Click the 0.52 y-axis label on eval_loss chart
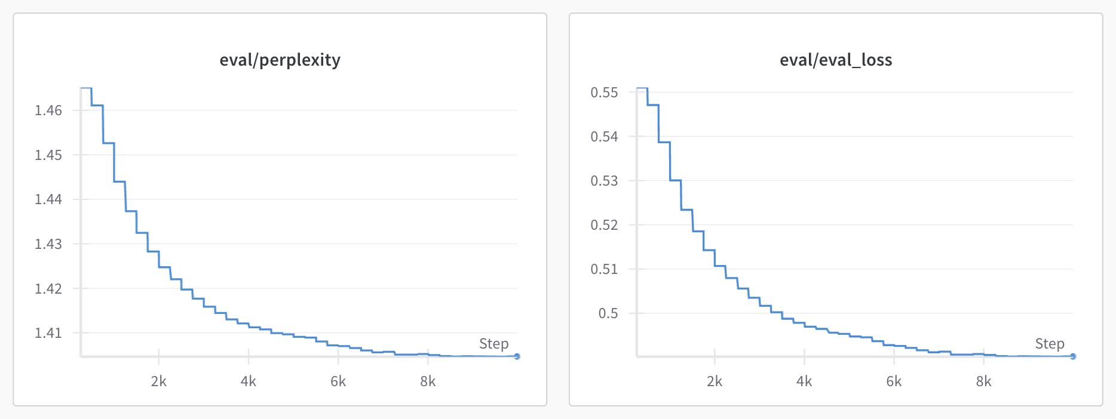 [604, 225]
